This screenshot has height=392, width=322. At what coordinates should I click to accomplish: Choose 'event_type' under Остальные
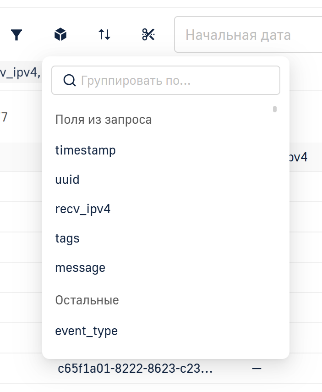coord(87,331)
